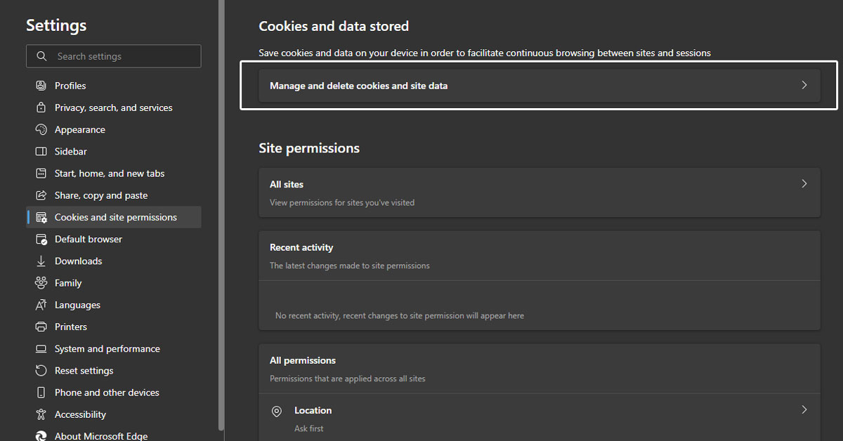Select Sidebar in the settings menu
This screenshot has height=441, width=843.
click(114, 151)
